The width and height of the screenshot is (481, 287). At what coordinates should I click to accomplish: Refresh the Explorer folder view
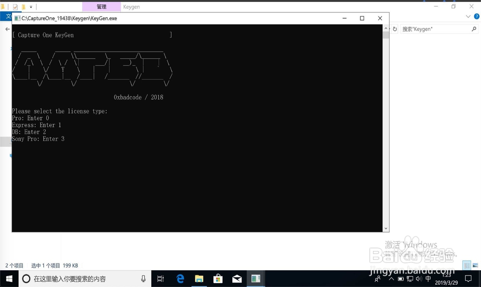[x=395, y=29]
